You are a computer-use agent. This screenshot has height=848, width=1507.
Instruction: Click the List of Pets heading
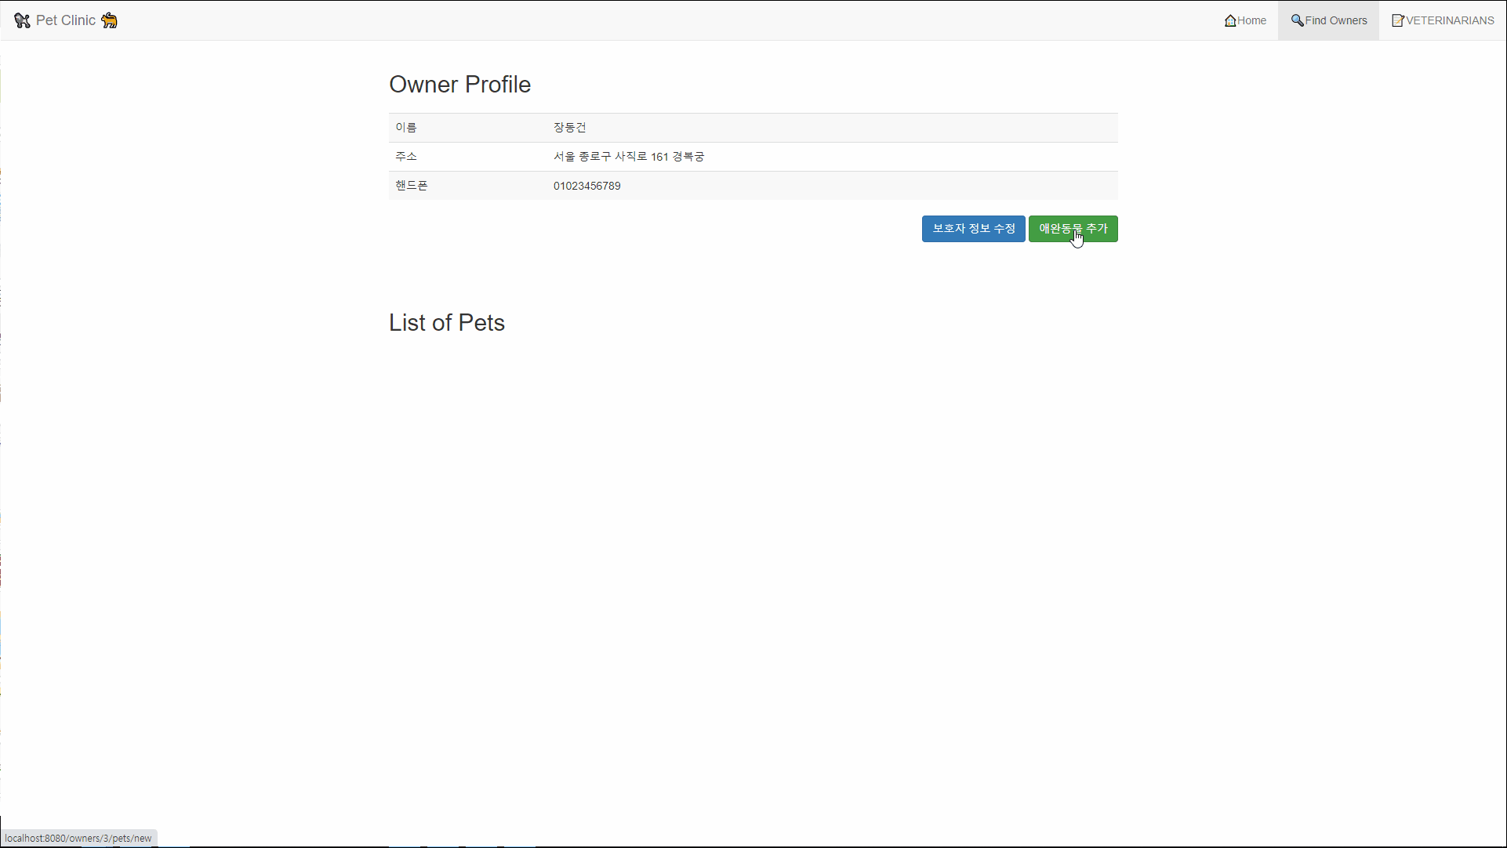tap(446, 322)
